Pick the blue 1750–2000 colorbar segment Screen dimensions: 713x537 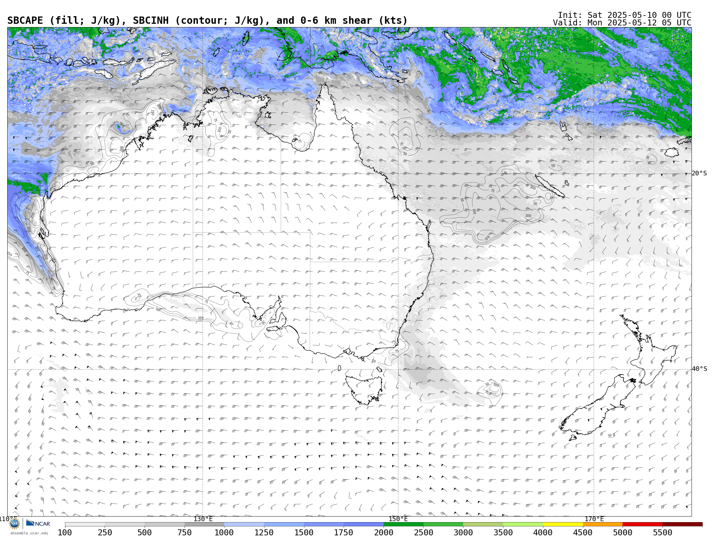pyautogui.click(x=363, y=524)
